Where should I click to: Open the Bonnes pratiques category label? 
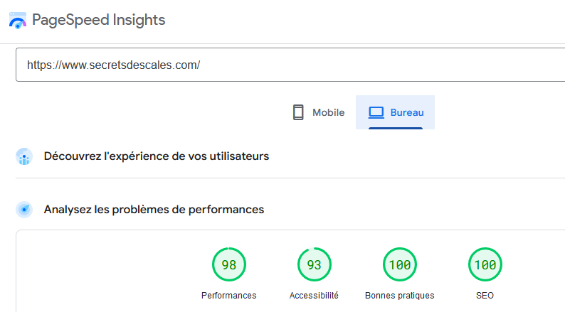[400, 296]
